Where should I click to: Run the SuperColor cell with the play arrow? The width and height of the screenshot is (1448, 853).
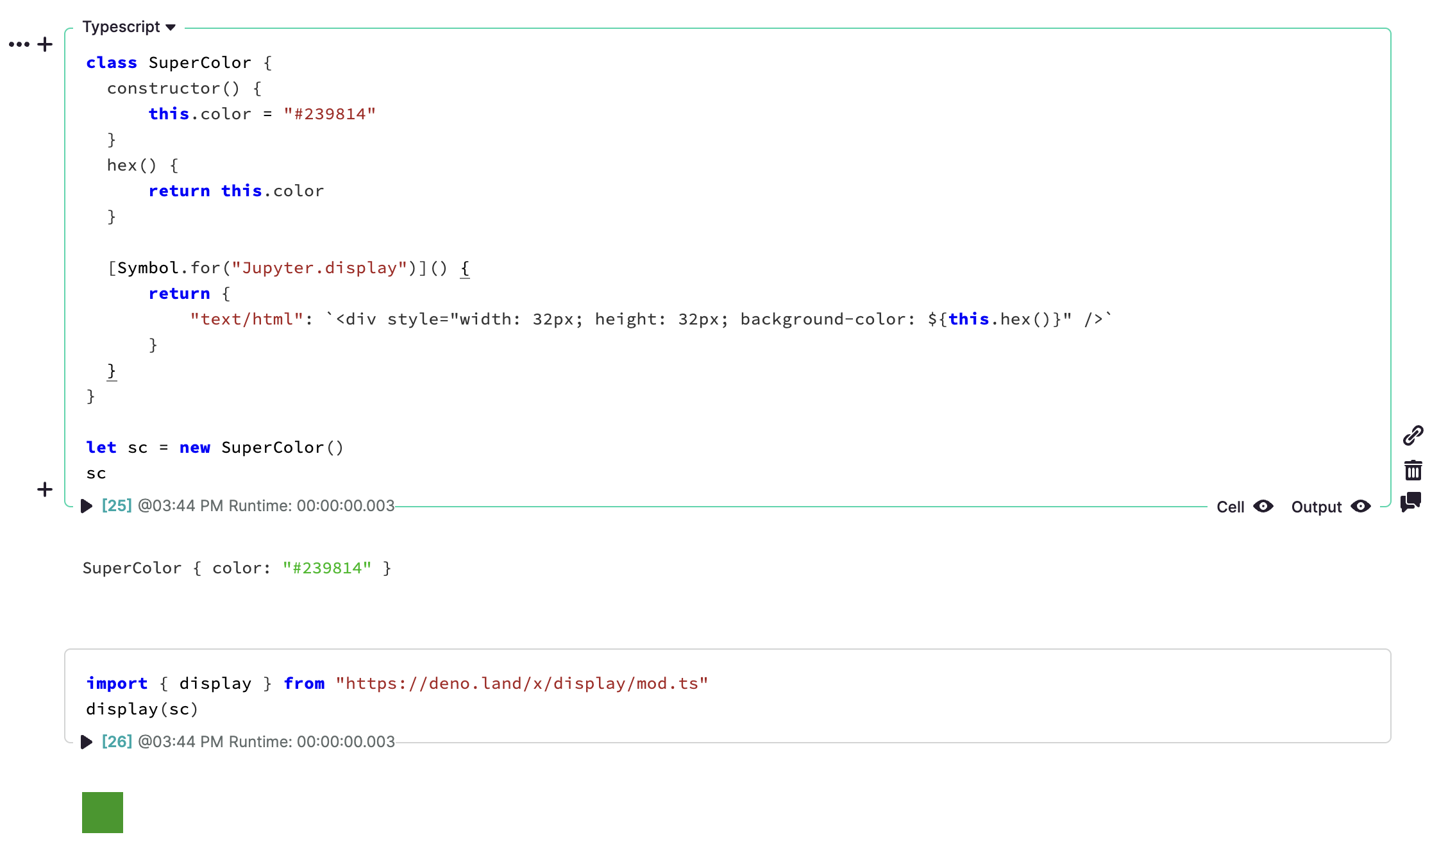coord(87,506)
